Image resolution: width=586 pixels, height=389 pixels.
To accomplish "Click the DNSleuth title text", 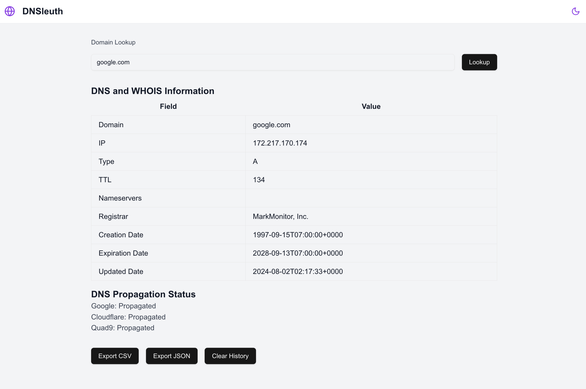I will tap(43, 11).
